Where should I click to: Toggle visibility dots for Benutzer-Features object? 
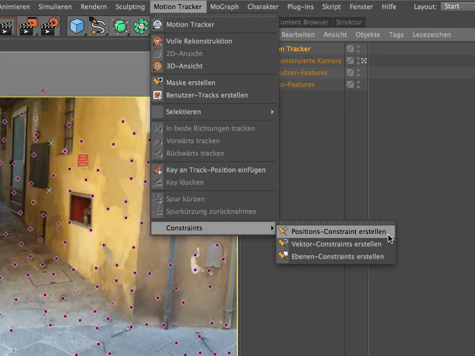358,72
